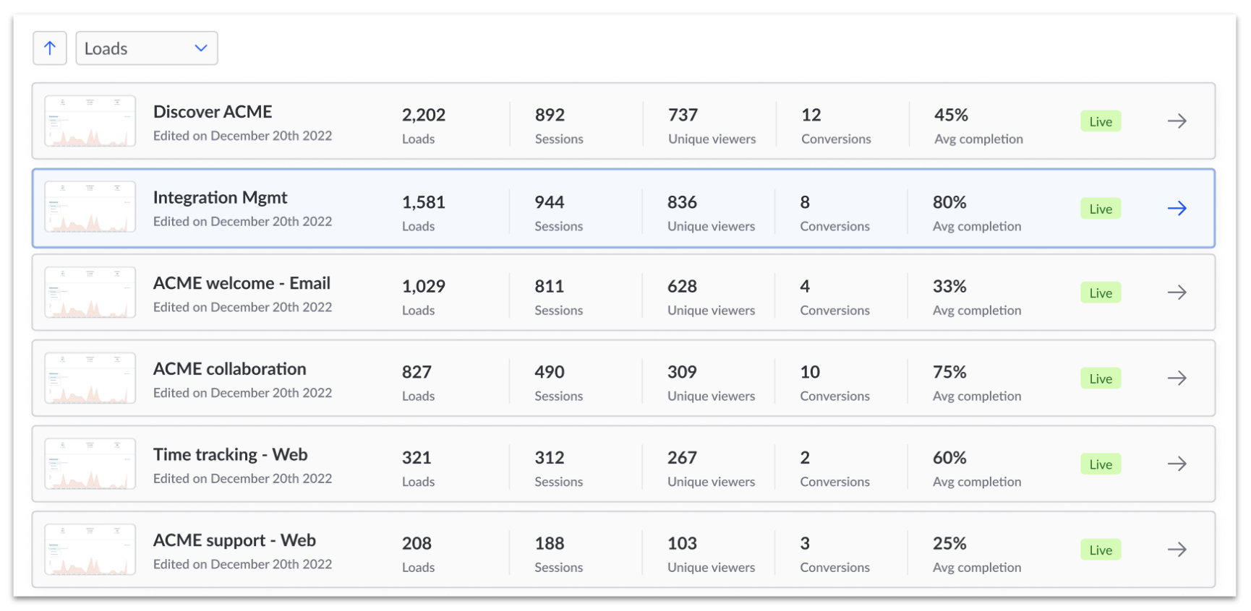1251x611 pixels.
Task: Click the ascending sort arrow button
Action: pyautogui.click(x=50, y=48)
